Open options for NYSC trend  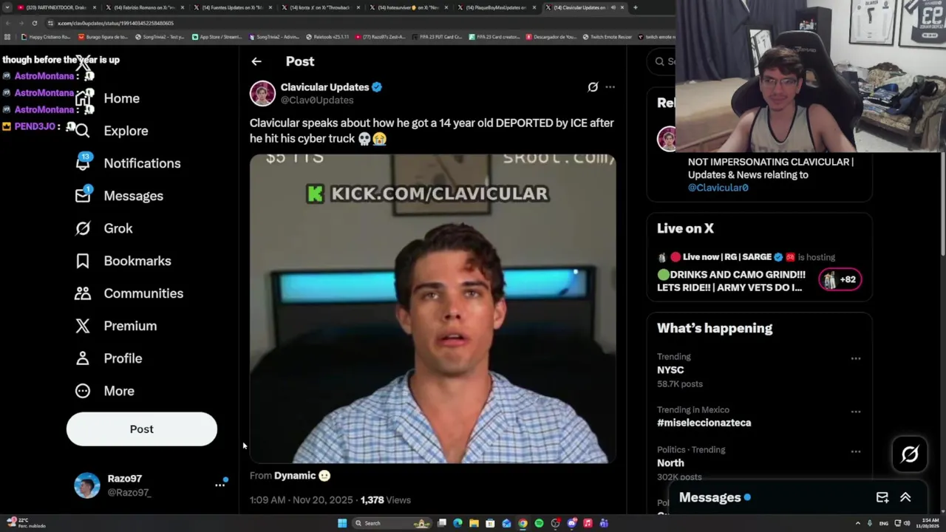click(856, 358)
